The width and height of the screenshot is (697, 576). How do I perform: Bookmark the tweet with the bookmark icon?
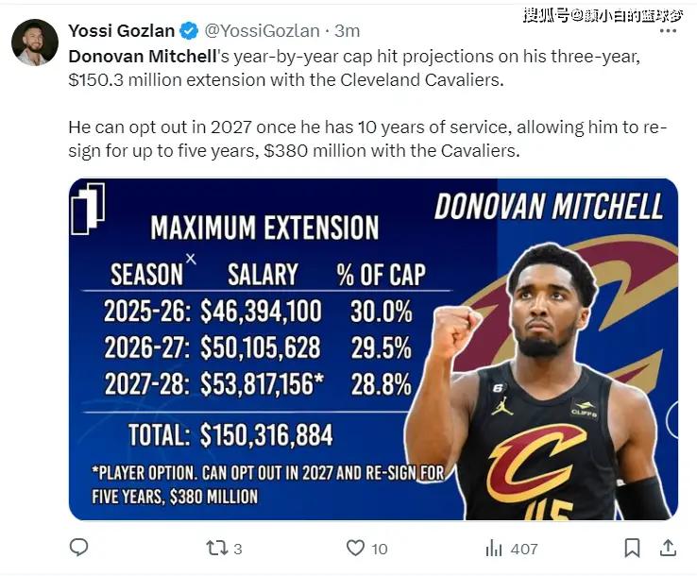coord(632,548)
